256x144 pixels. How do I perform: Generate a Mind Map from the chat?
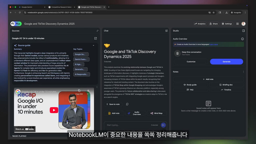pyautogui.click(x=156, y=113)
